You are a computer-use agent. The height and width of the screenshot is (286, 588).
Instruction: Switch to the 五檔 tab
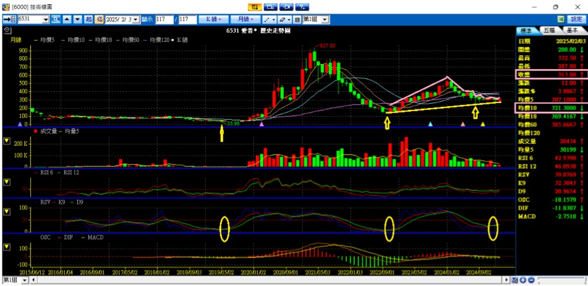point(548,30)
